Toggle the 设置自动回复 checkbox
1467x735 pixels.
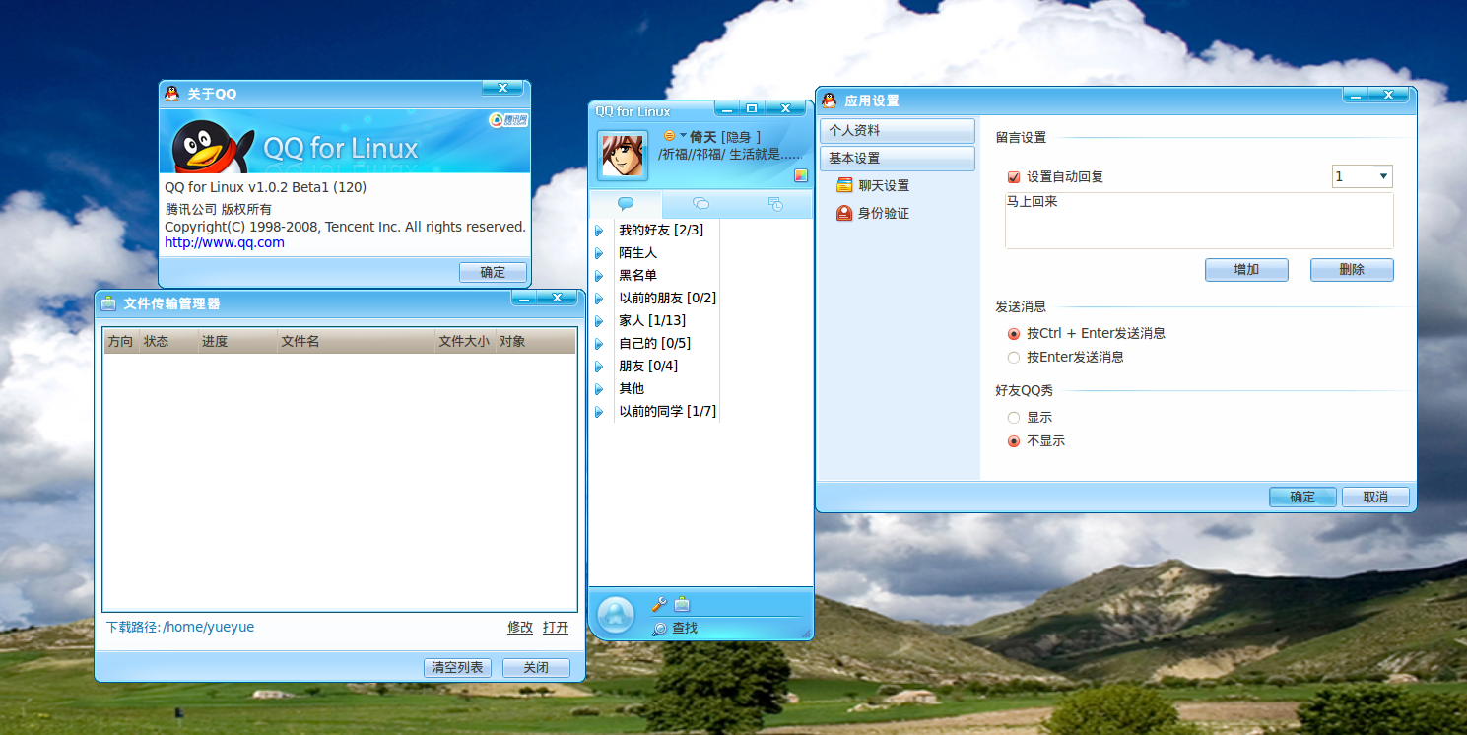(x=1014, y=177)
